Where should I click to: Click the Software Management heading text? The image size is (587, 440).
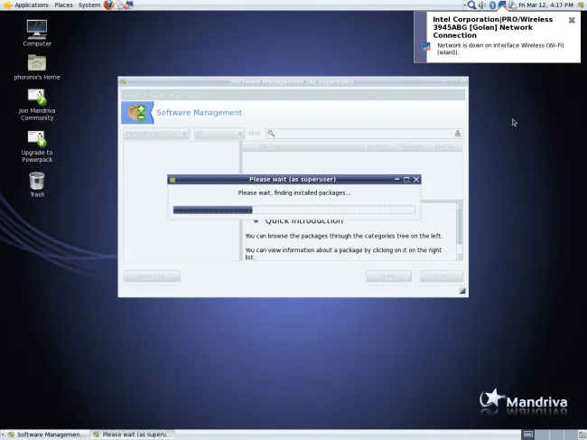(200, 112)
